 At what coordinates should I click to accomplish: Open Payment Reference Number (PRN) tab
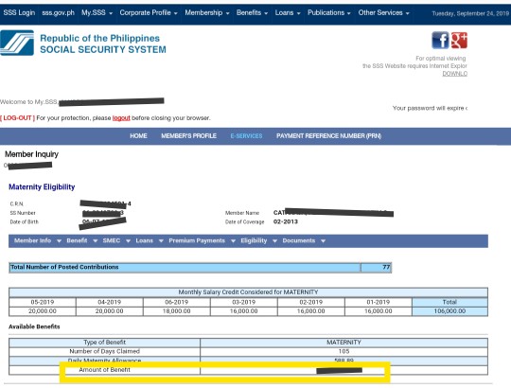(x=328, y=136)
